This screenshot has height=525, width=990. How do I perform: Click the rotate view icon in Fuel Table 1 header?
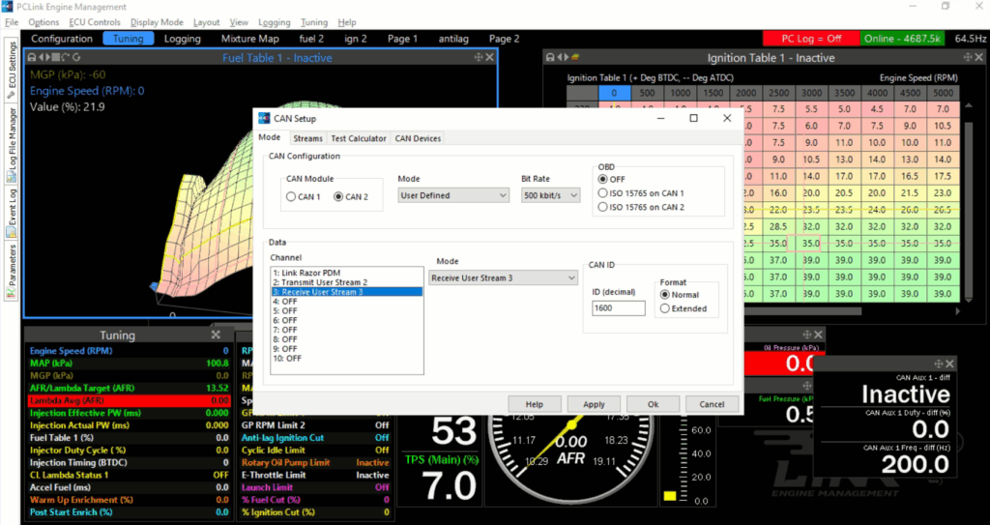pyautogui.click(x=65, y=57)
